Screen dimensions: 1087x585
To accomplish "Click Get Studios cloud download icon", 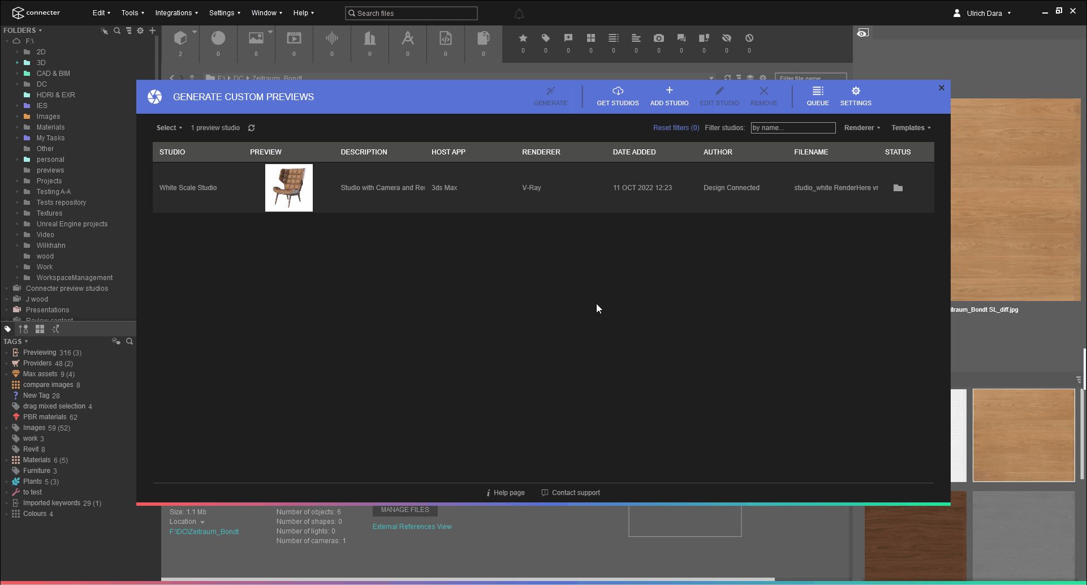I will click(618, 91).
